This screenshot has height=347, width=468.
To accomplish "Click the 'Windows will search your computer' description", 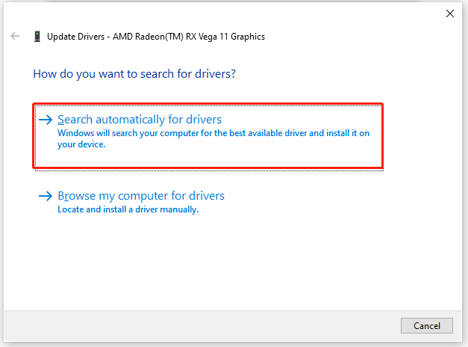I will (213, 138).
